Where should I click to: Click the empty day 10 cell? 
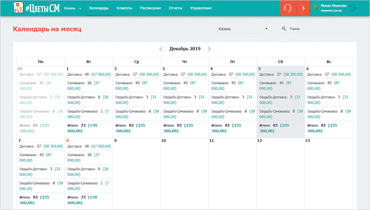(184, 173)
